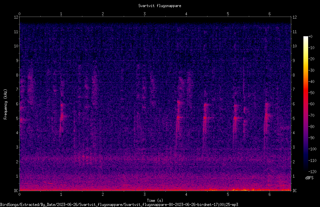The image size is (320, 207).
Task: Click the '-20' color scale label
Action: tap(312, 59)
